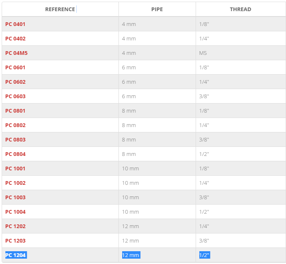
Task: Select reference PC 0802
Action: [16, 125]
